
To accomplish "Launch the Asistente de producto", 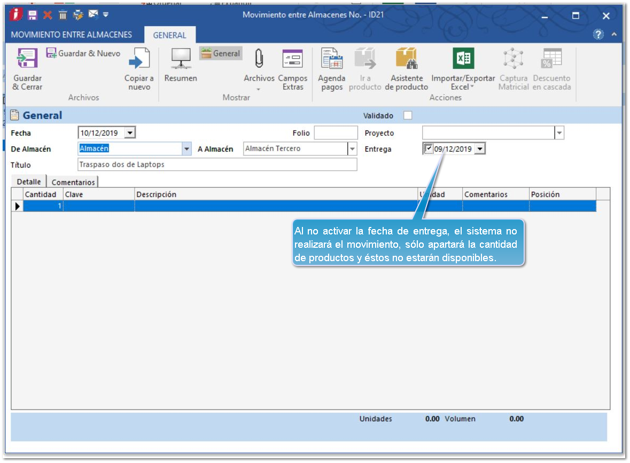I will 406,59.
